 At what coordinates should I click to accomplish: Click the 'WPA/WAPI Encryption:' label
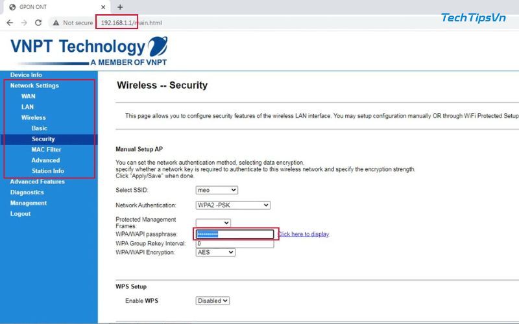[145, 252]
